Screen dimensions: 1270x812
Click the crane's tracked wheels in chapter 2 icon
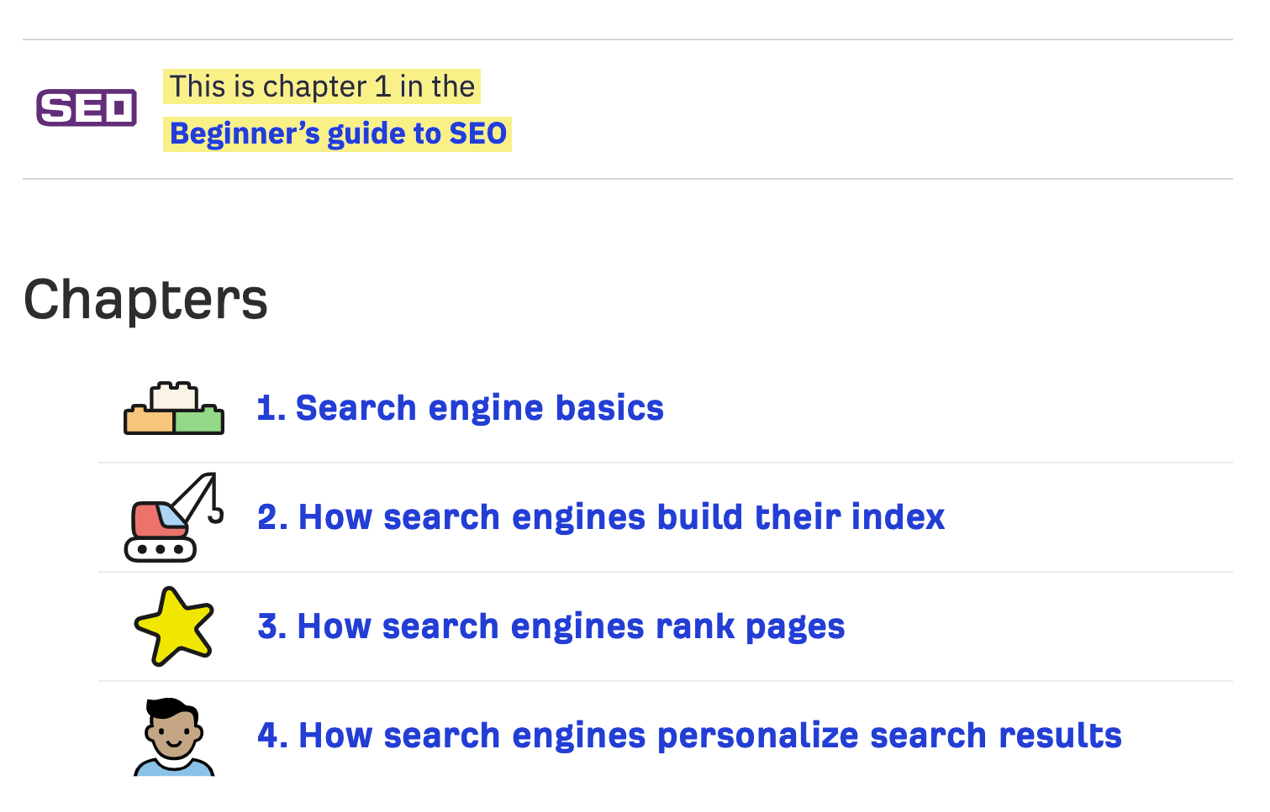(161, 549)
